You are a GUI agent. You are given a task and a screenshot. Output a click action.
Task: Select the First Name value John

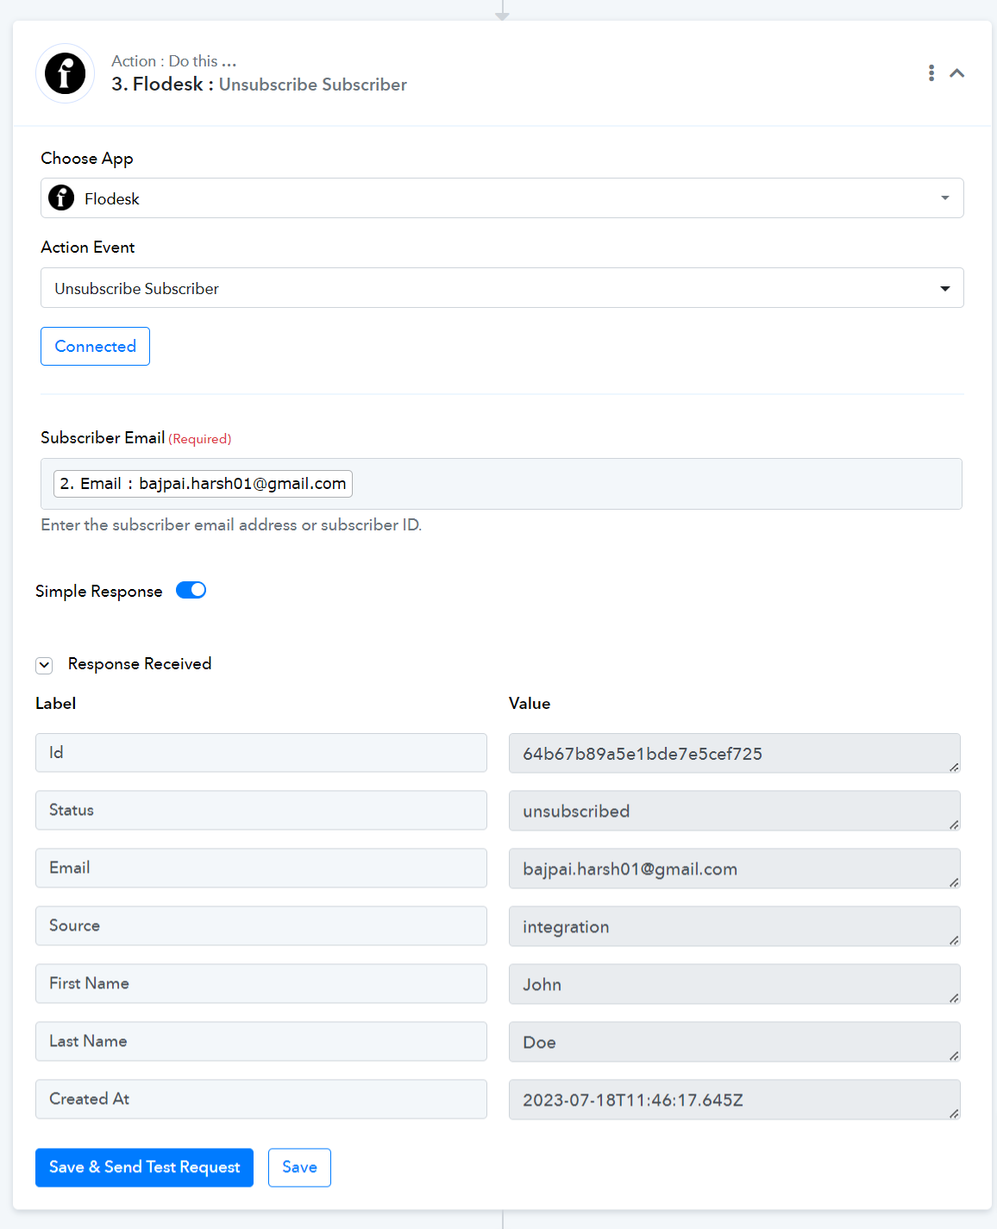click(x=542, y=985)
